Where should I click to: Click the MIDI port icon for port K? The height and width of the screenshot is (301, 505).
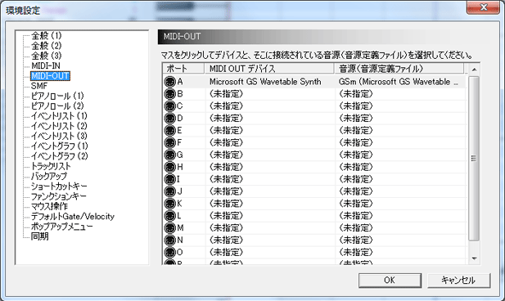(x=169, y=204)
